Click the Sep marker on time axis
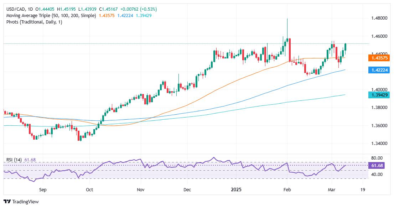Image resolution: width=394 pixels, height=208 pixels. [x=43, y=190]
